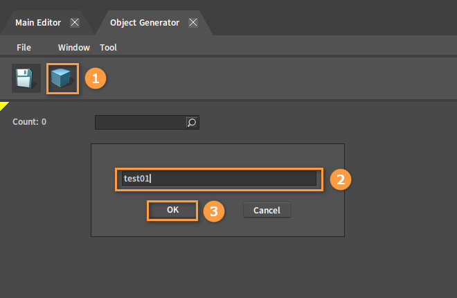Click the Cancel button in dialog
This screenshot has height=298, width=457.
267,210
